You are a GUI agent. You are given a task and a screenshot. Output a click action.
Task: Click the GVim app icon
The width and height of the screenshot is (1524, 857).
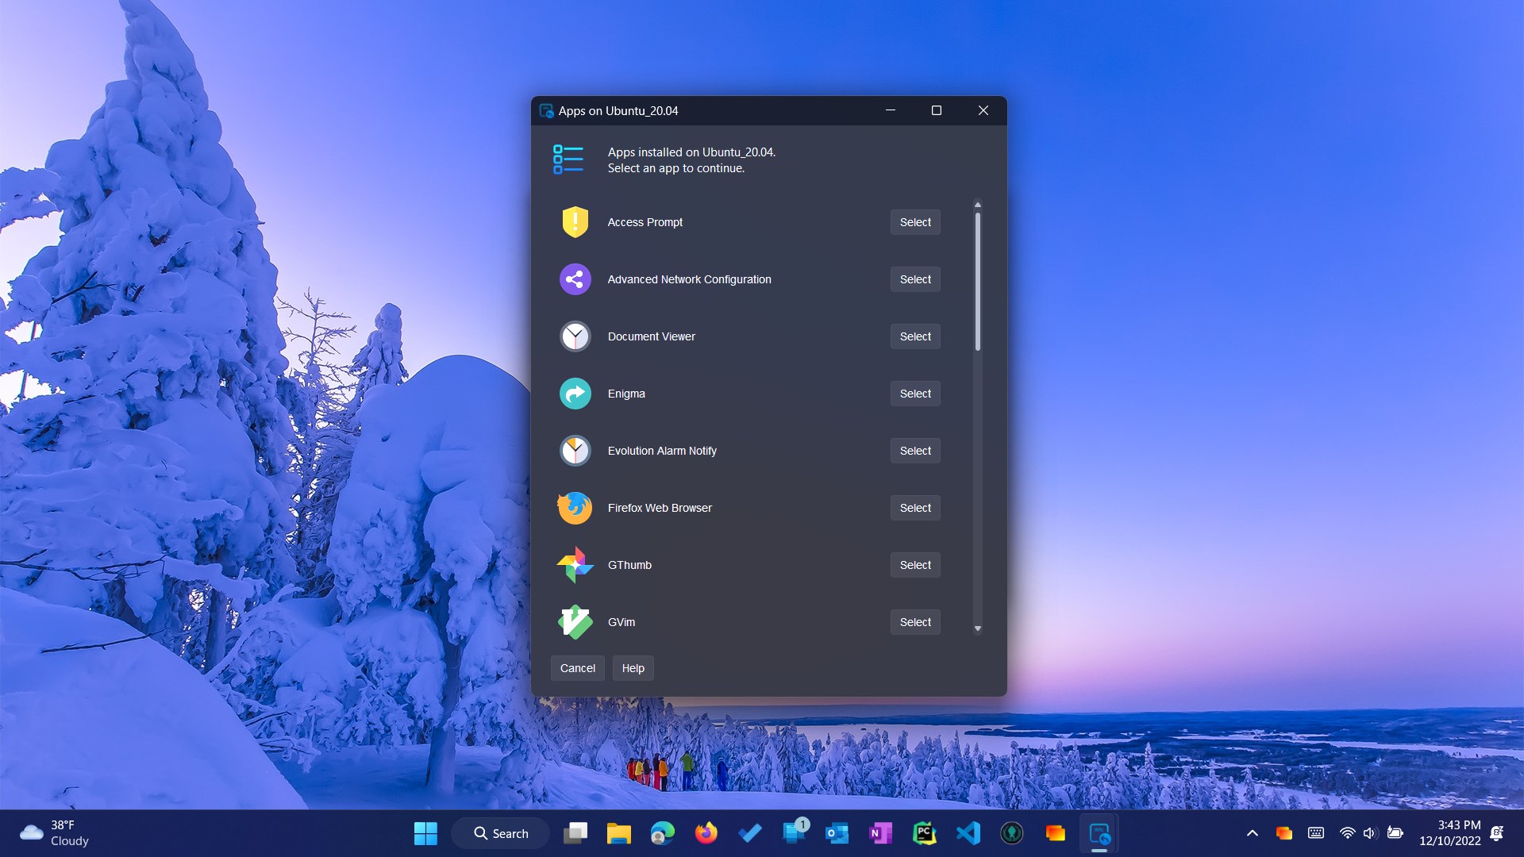pyautogui.click(x=575, y=622)
